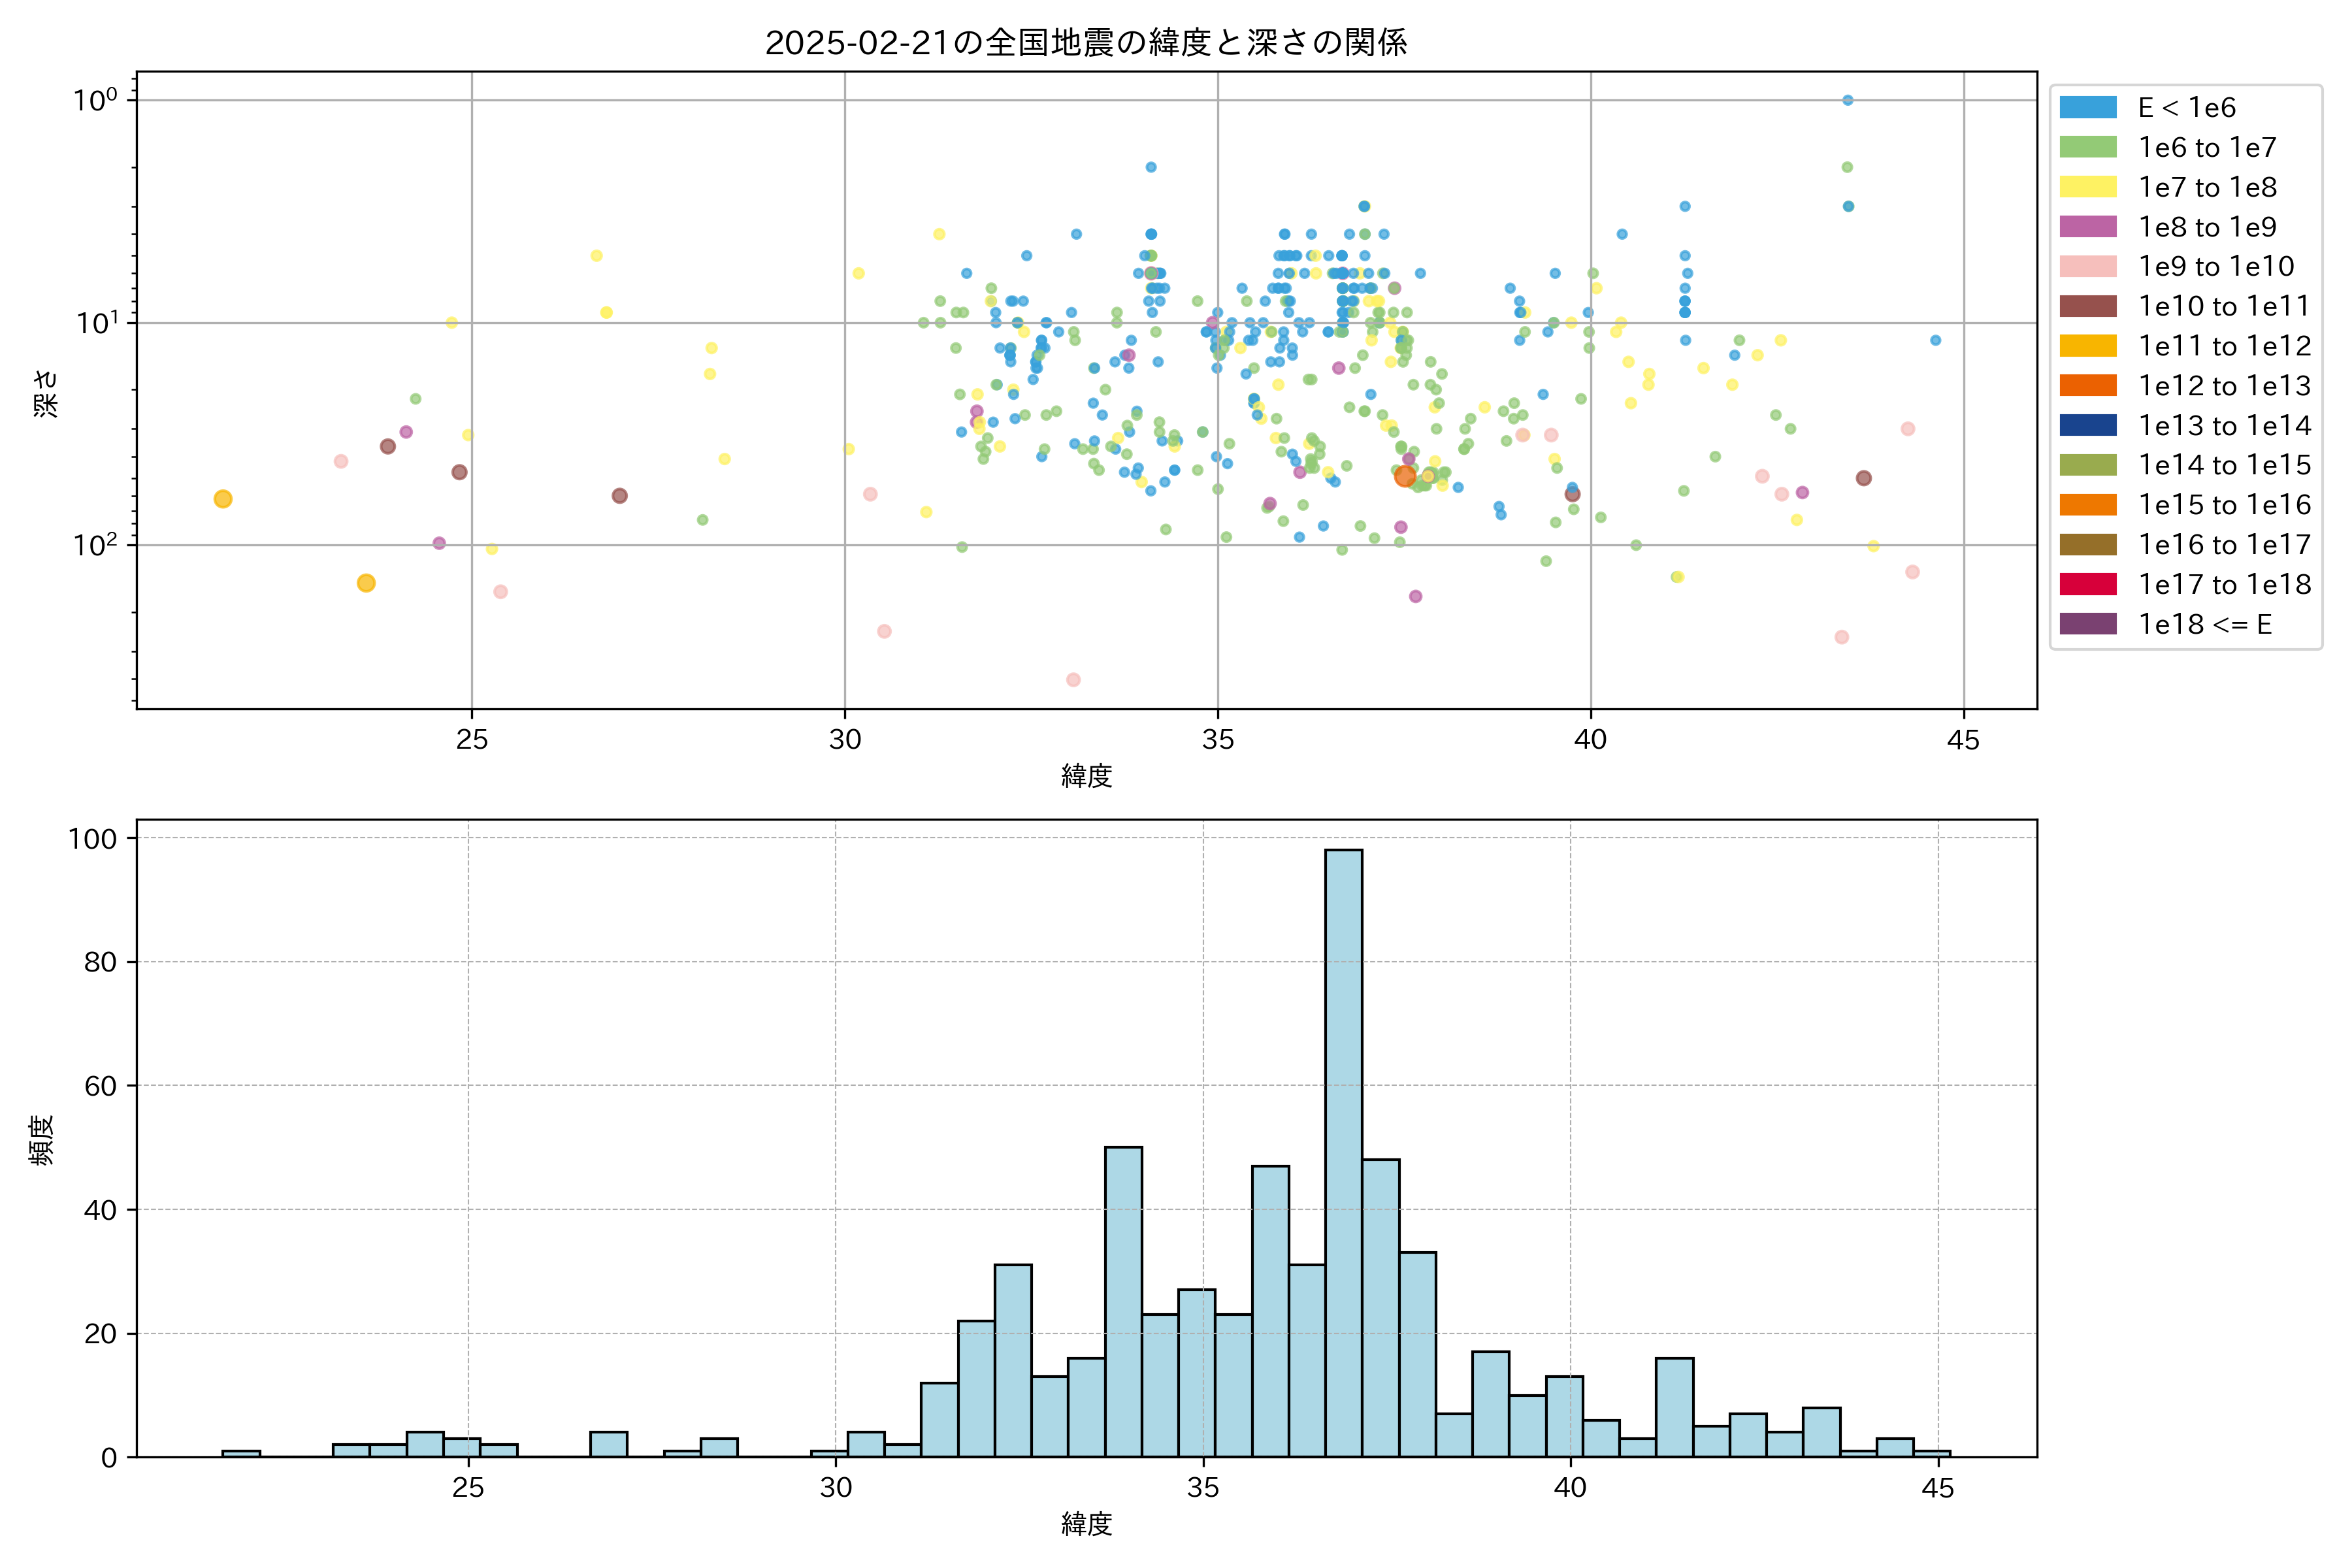Click the large orange scatter point near latitude 37.5

[1405, 477]
